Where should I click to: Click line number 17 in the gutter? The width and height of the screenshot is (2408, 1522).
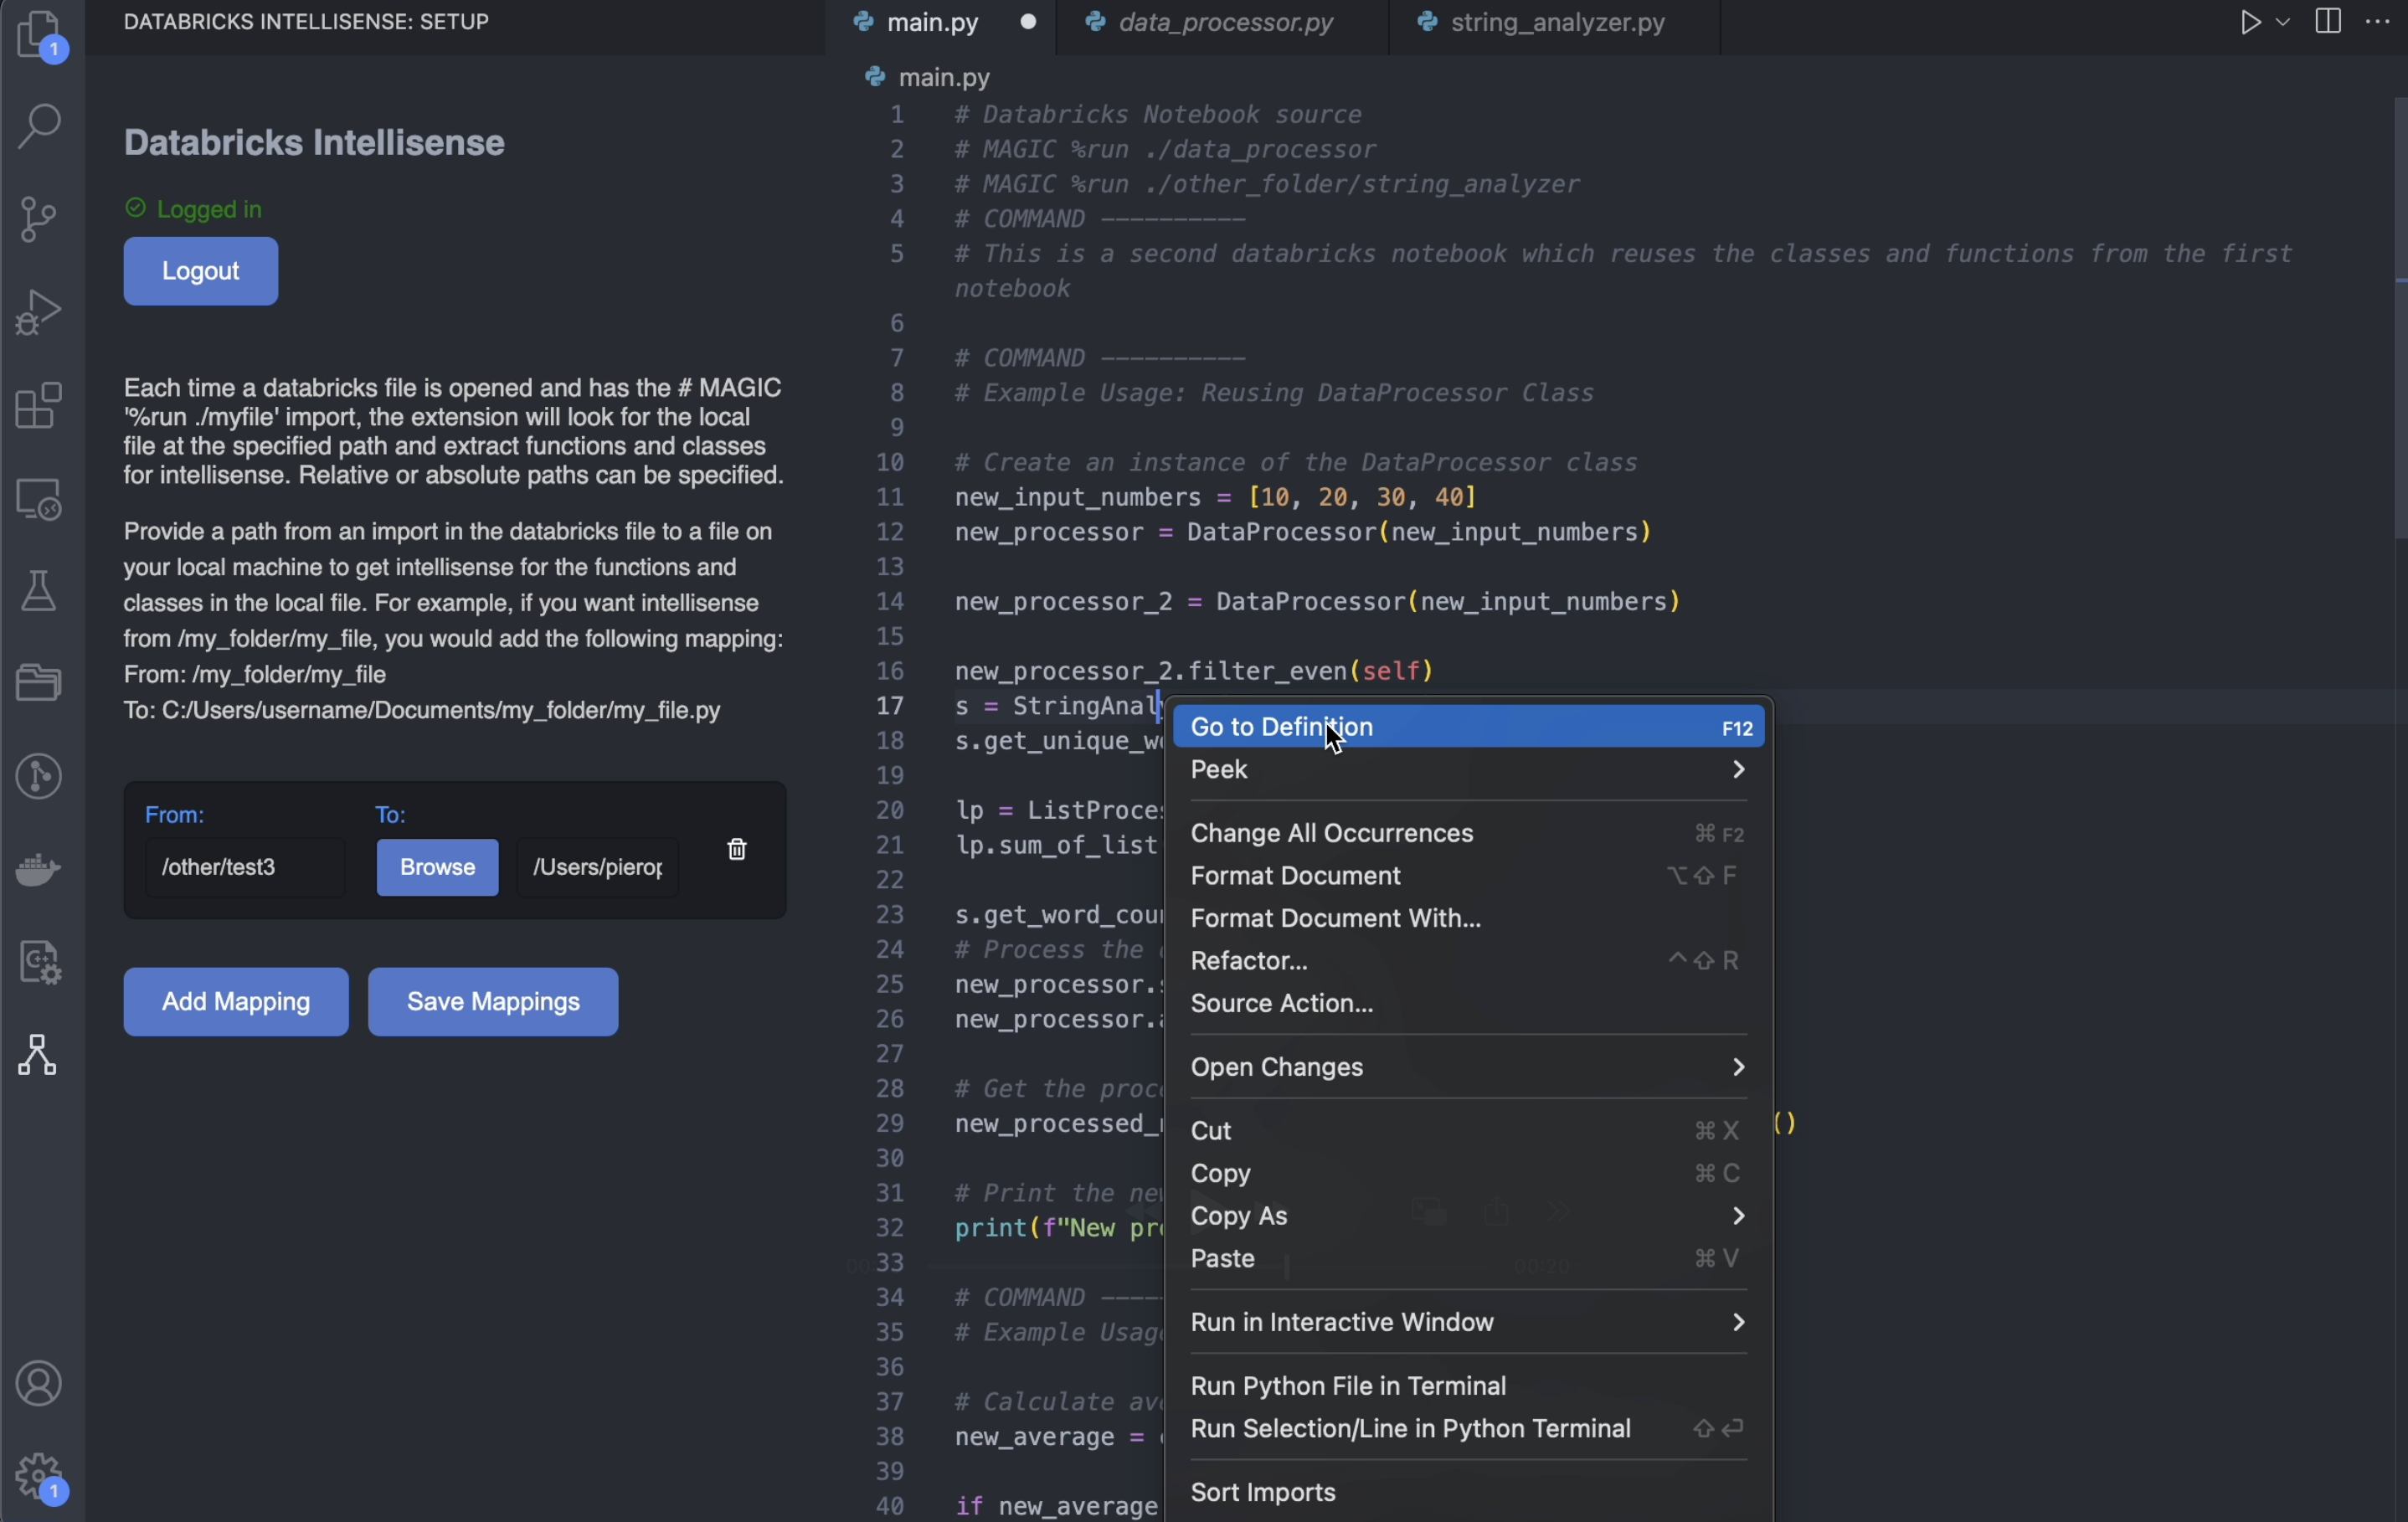click(890, 706)
